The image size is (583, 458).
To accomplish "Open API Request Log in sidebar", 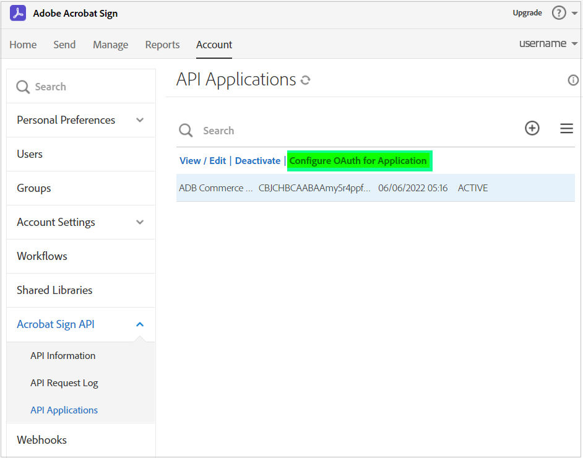I will click(x=64, y=383).
